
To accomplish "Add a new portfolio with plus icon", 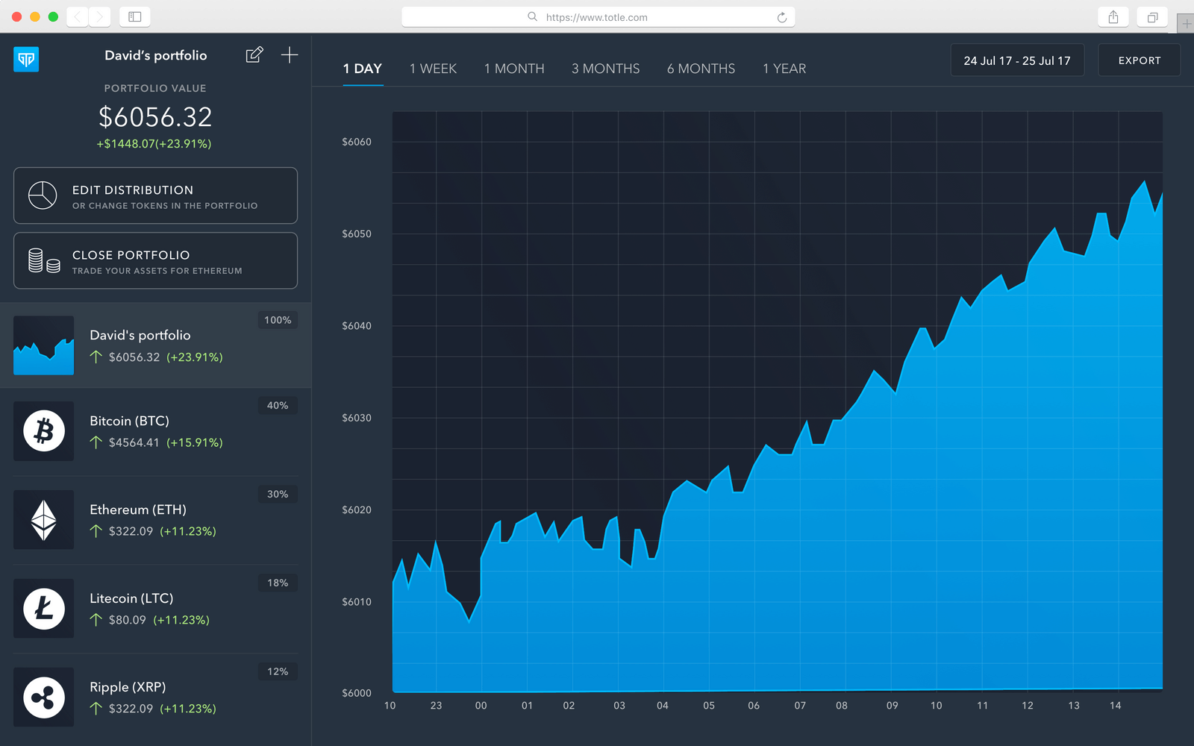I will [290, 54].
